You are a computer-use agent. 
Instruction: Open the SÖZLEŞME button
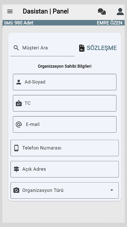(x=98, y=48)
